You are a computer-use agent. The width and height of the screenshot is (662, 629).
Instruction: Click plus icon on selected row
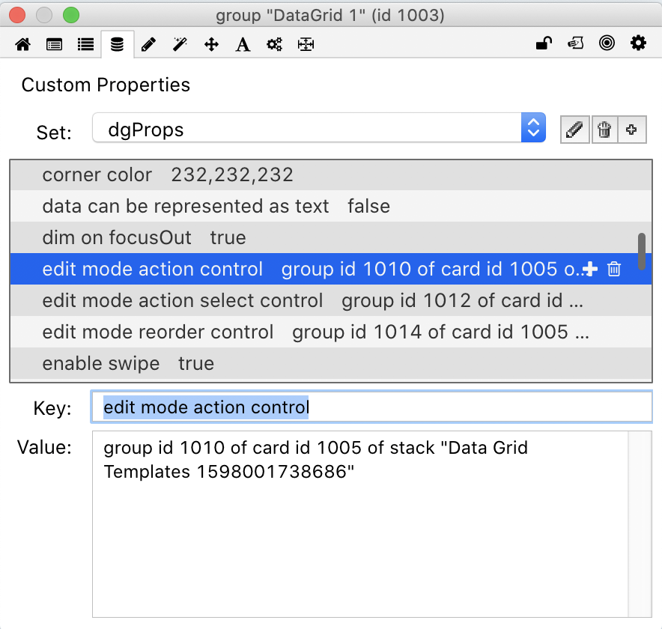coord(590,269)
